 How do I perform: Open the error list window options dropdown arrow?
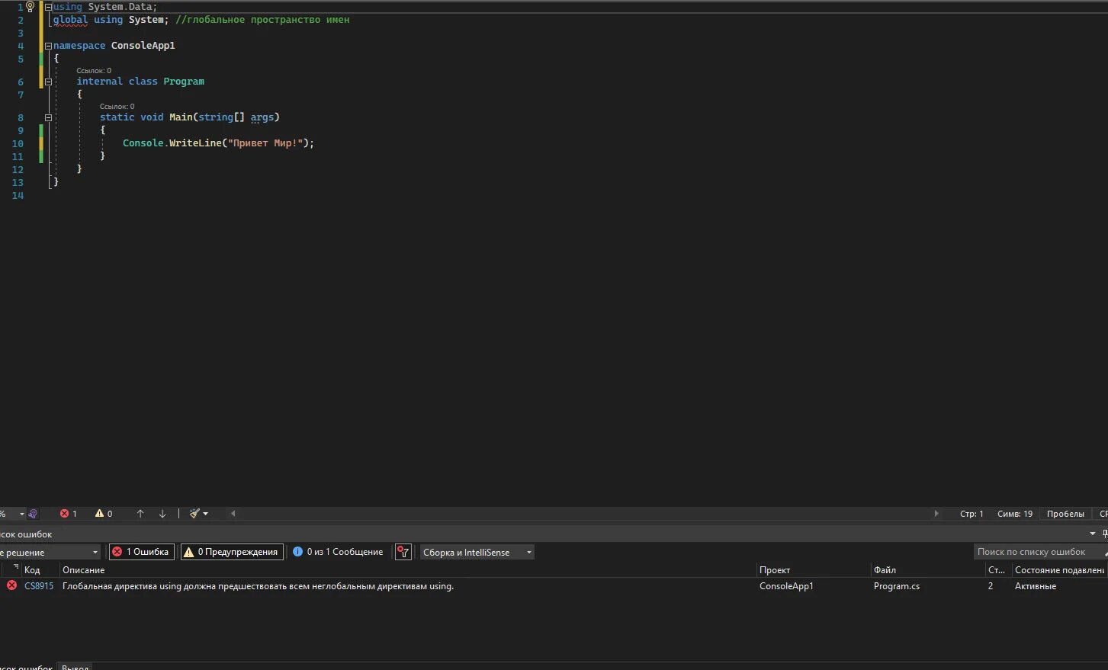pos(1093,534)
